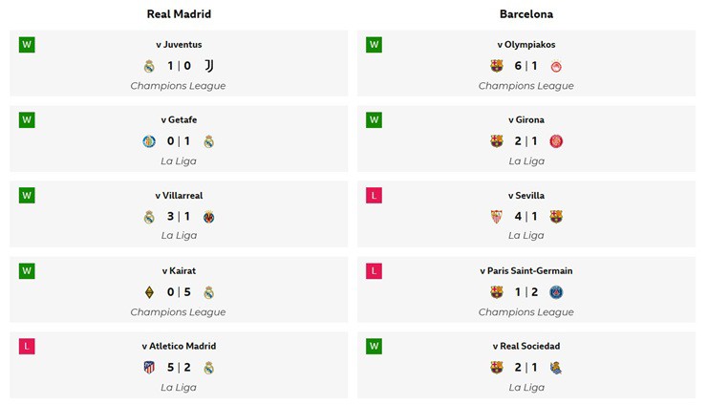The width and height of the screenshot is (707, 405).
Task: Click the Villarreal match 3 | 1 score
Action: click(179, 217)
